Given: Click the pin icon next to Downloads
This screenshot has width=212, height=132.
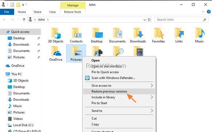Looking at the screenshot, I should (39, 45).
